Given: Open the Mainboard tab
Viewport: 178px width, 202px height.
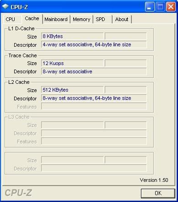Looking at the screenshot, I should coord(56,19).
